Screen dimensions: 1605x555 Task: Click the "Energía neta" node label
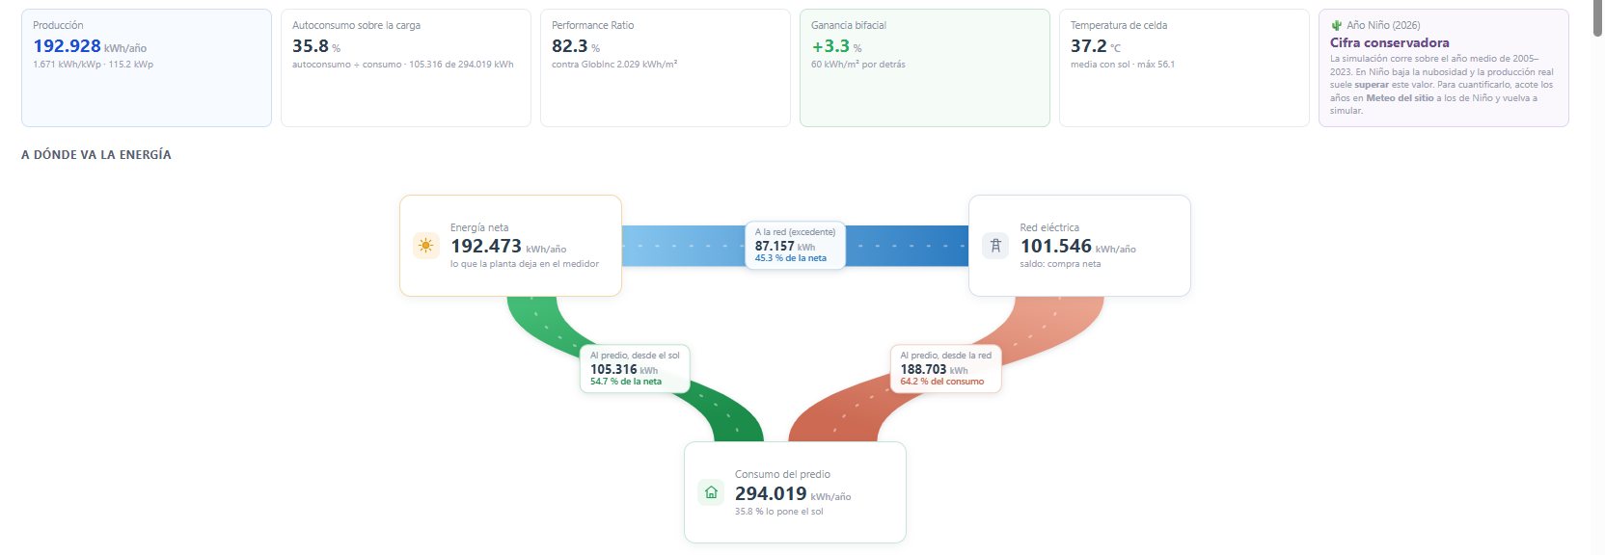479,227
